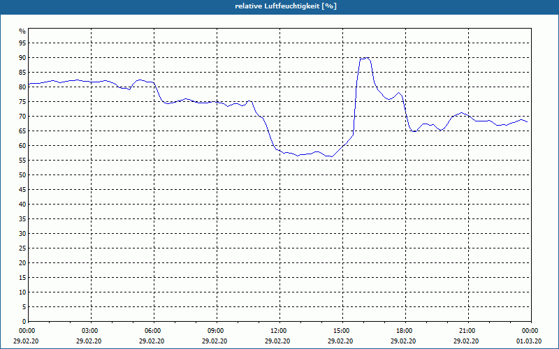The height and width of the screenshot is (349, 559).
Task: Click the y-axis value '85'
Action: 22,73
